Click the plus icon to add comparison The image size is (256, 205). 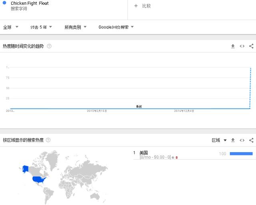pyautogui.click(x=136, y=6)
